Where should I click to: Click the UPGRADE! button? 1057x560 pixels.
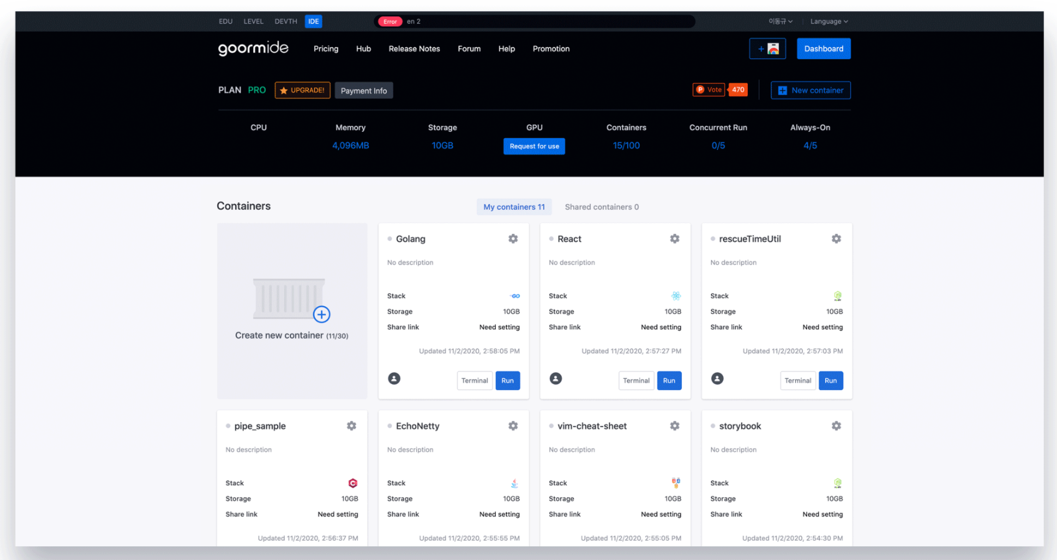302,90
